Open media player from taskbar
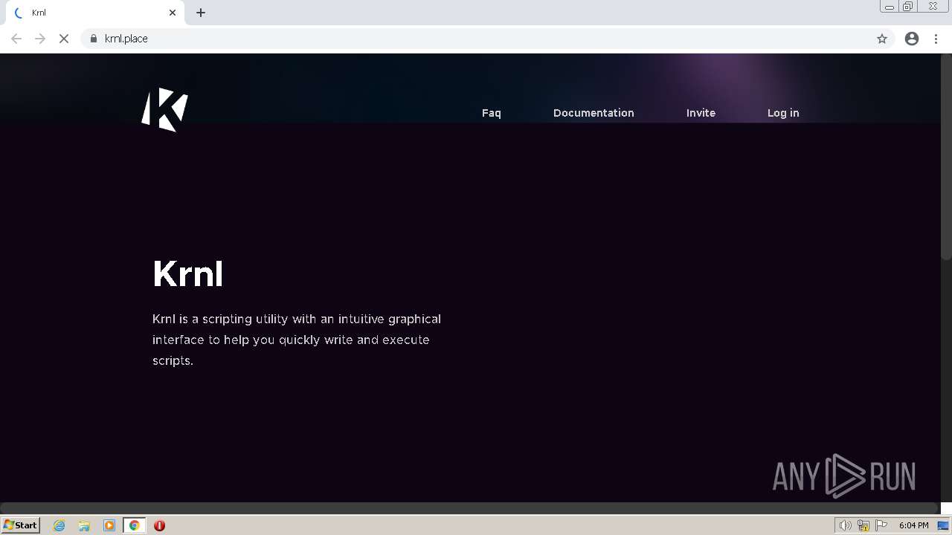This screenshot has height=535, width=952. [109, 525]
